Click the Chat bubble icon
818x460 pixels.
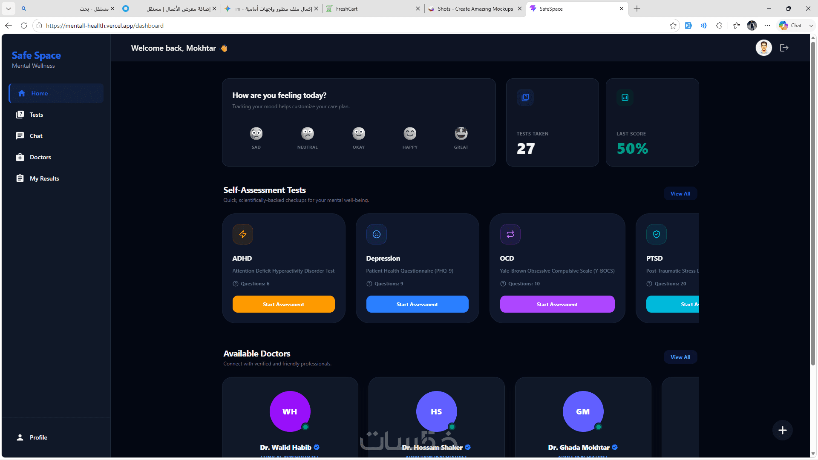click(x=20, y=136)
